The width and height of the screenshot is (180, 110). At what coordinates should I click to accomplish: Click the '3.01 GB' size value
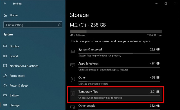(x=155, y=92)
